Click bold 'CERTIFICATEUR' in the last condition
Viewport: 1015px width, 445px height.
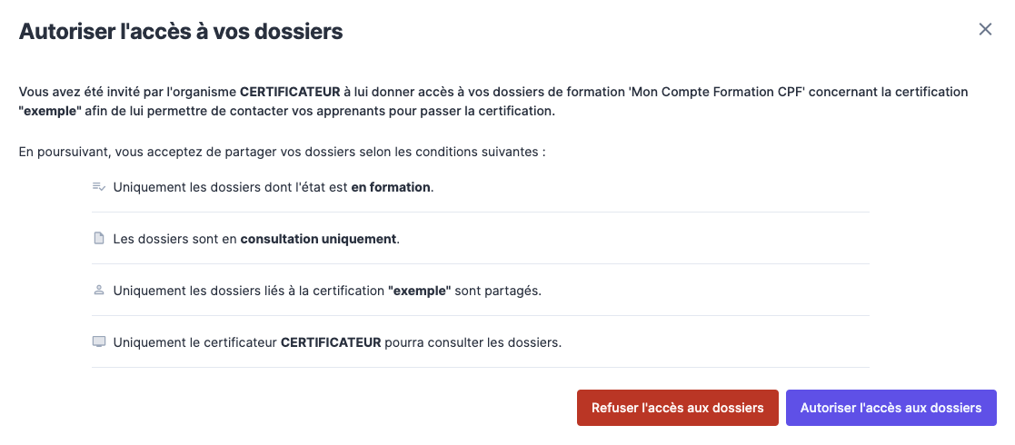coord(331,343)
